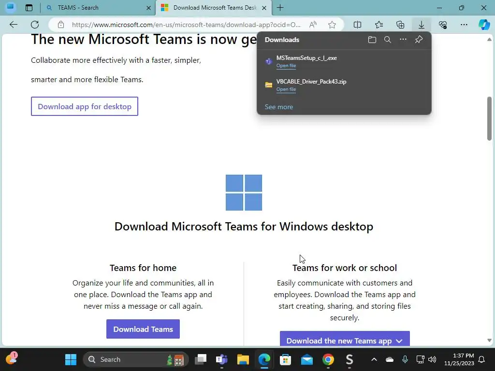Open tab actions menu
This screenshot has width=495, height=371.
click(29, 8)
